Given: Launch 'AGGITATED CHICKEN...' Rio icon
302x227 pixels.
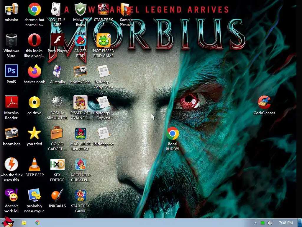Looking at the screenshot, I should click(80, 164).
